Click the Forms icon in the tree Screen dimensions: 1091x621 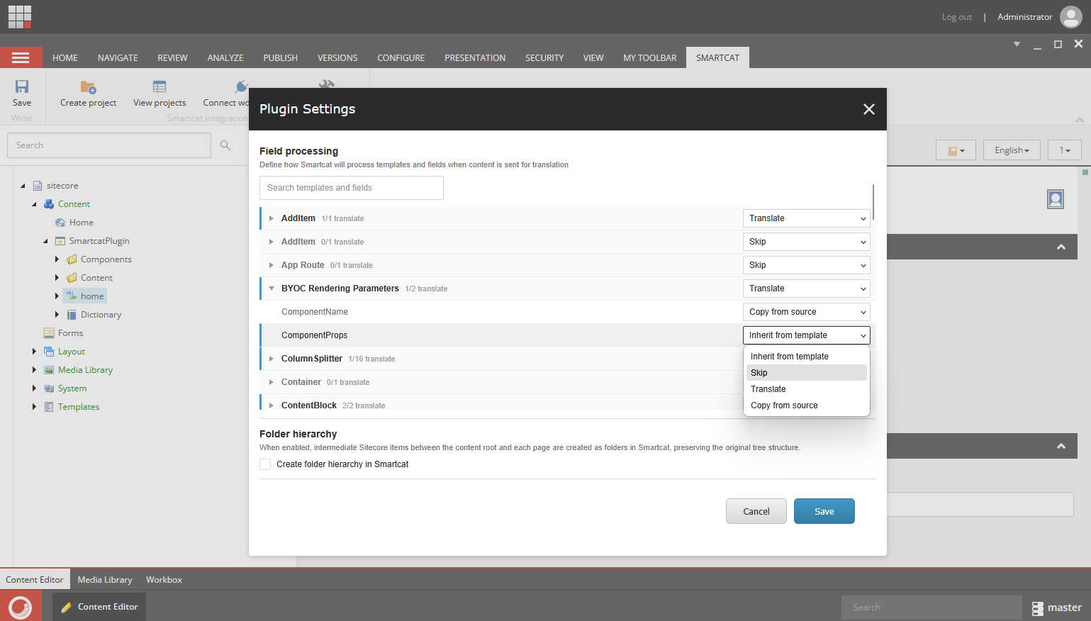click(x=49, y=333)
